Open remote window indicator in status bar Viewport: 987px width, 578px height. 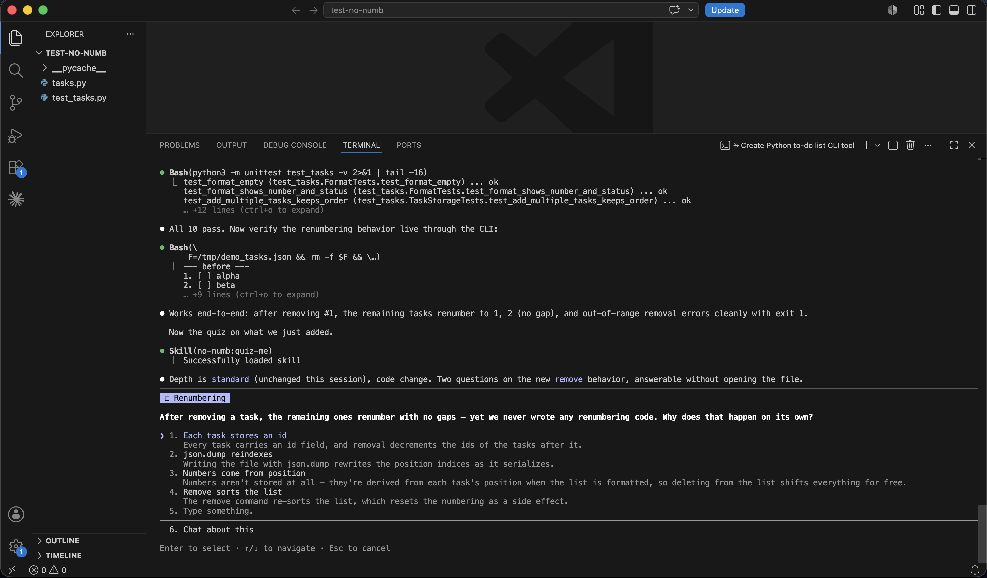pos(12,570)
